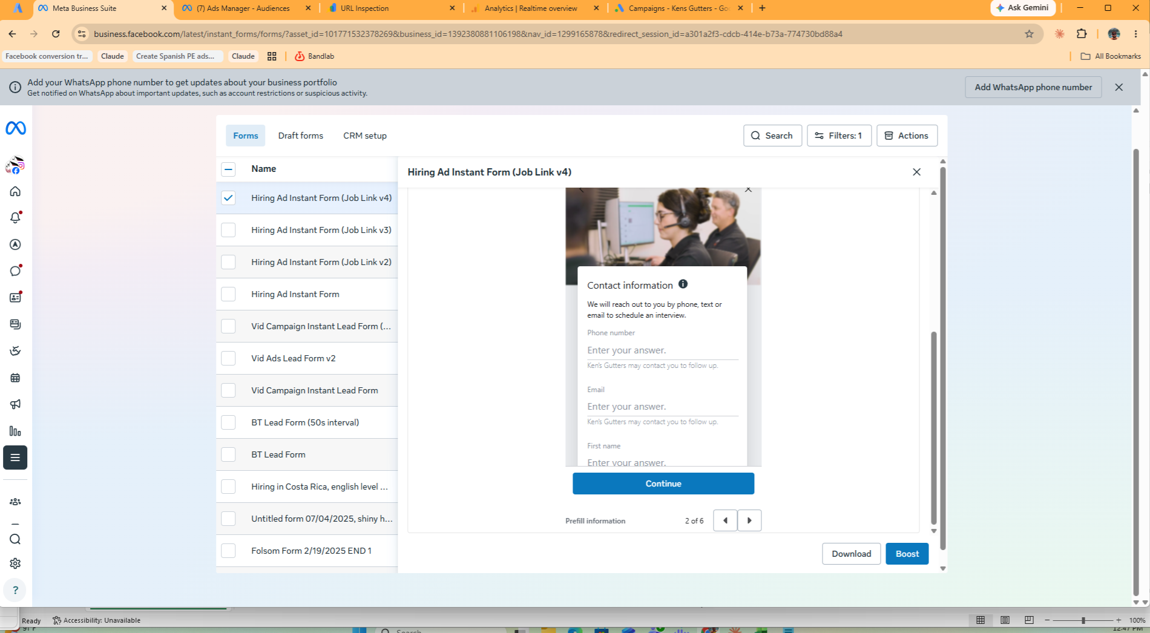Click the Meta logo icon
Viewport: 1150px width, 633px height.
(x=15, y=128)
